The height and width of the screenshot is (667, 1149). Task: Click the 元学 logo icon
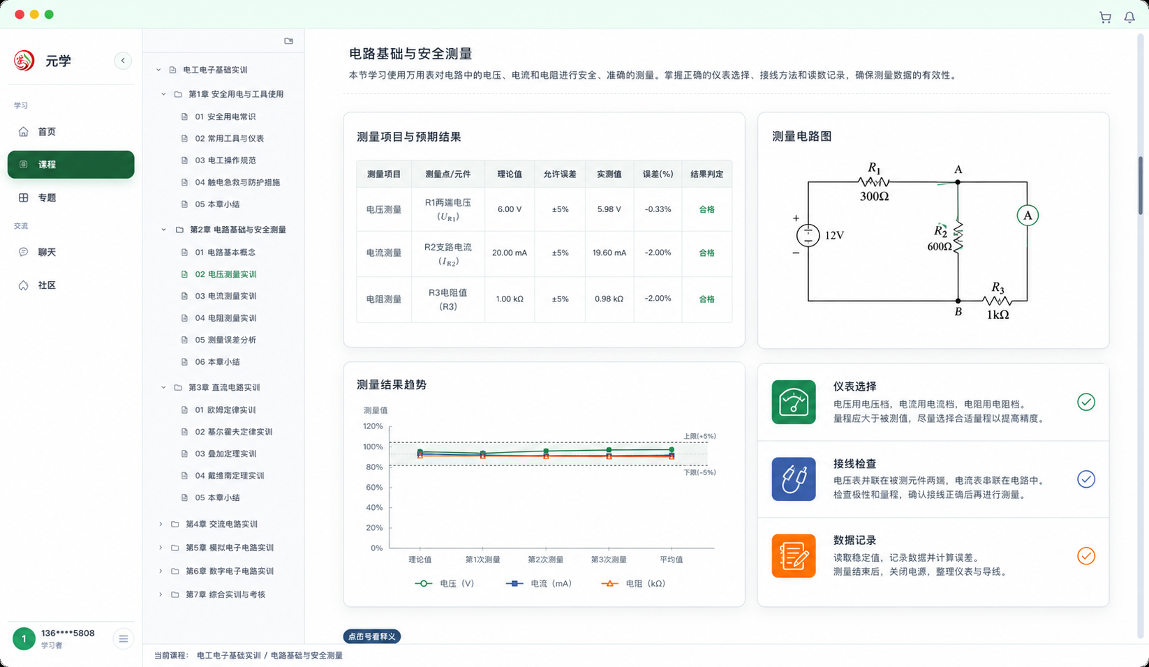24,61
